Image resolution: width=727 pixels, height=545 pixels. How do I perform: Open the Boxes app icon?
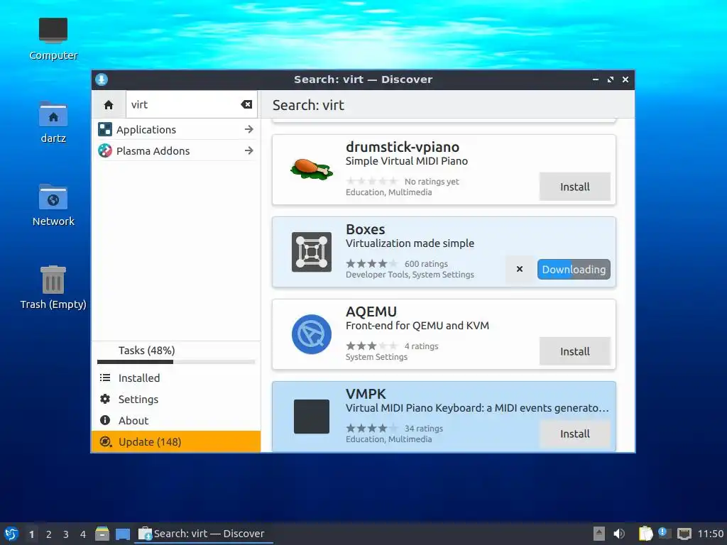[312, 252]
